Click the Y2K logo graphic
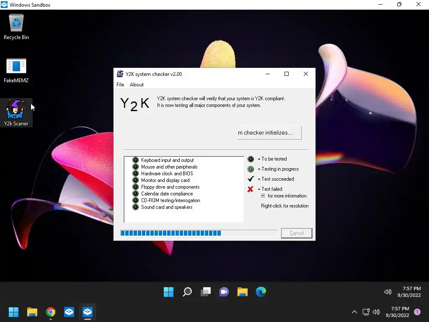 [135, 104]
